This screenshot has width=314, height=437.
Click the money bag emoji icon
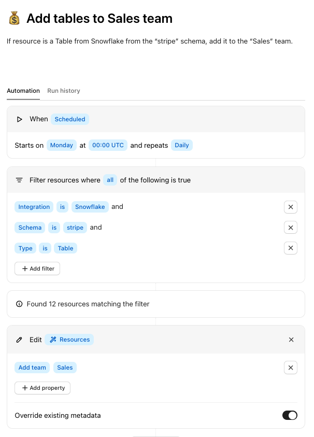click(14, 19)
